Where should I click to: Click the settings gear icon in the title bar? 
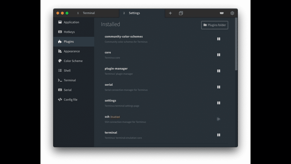point(232,13)
